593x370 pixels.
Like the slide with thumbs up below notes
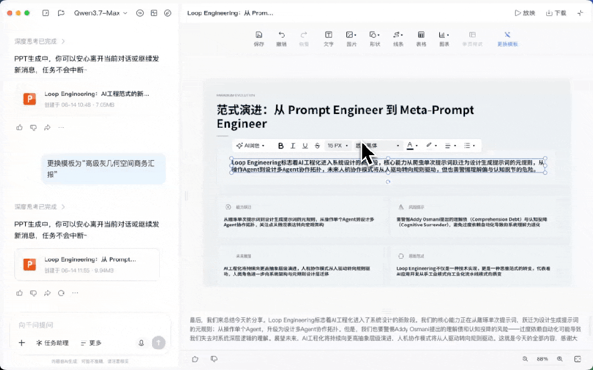pos(195,359)
